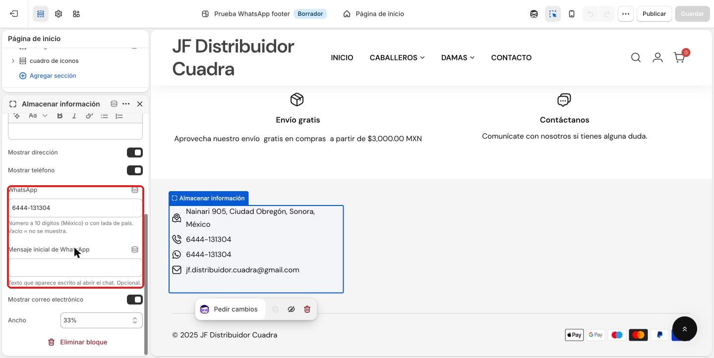Open the Sections panel icon

tap(41, 14)
